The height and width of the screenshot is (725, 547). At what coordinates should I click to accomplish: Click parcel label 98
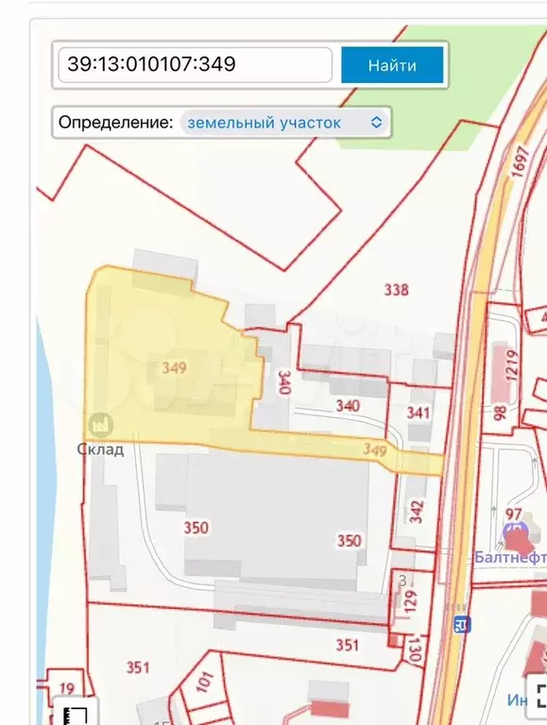pos(500,413)
